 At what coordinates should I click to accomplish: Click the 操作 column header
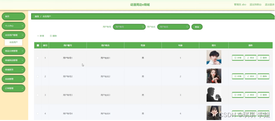[251, 45]
